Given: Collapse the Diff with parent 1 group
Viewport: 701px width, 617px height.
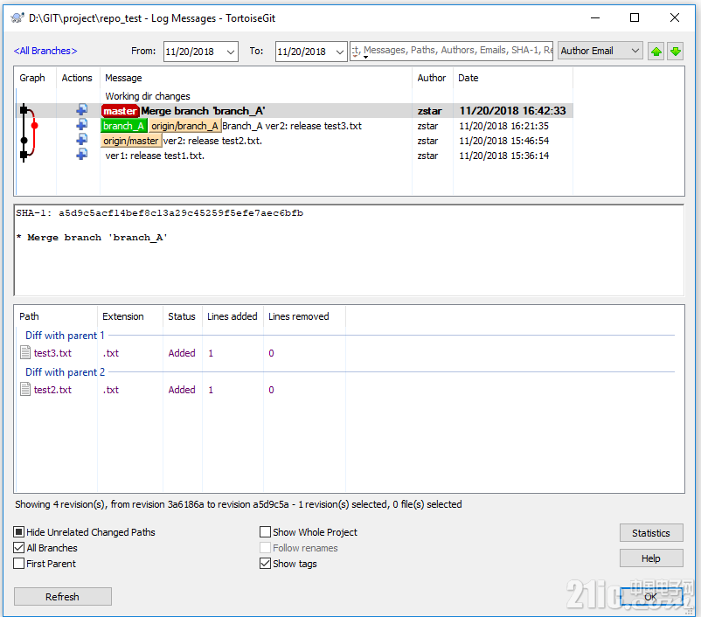Looking at the screenshot, I should click(x=65, y=336).
